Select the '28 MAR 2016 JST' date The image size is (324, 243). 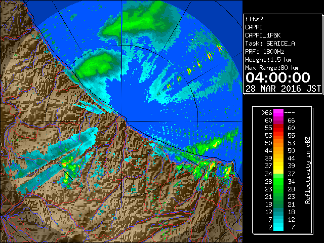point(283,89)
